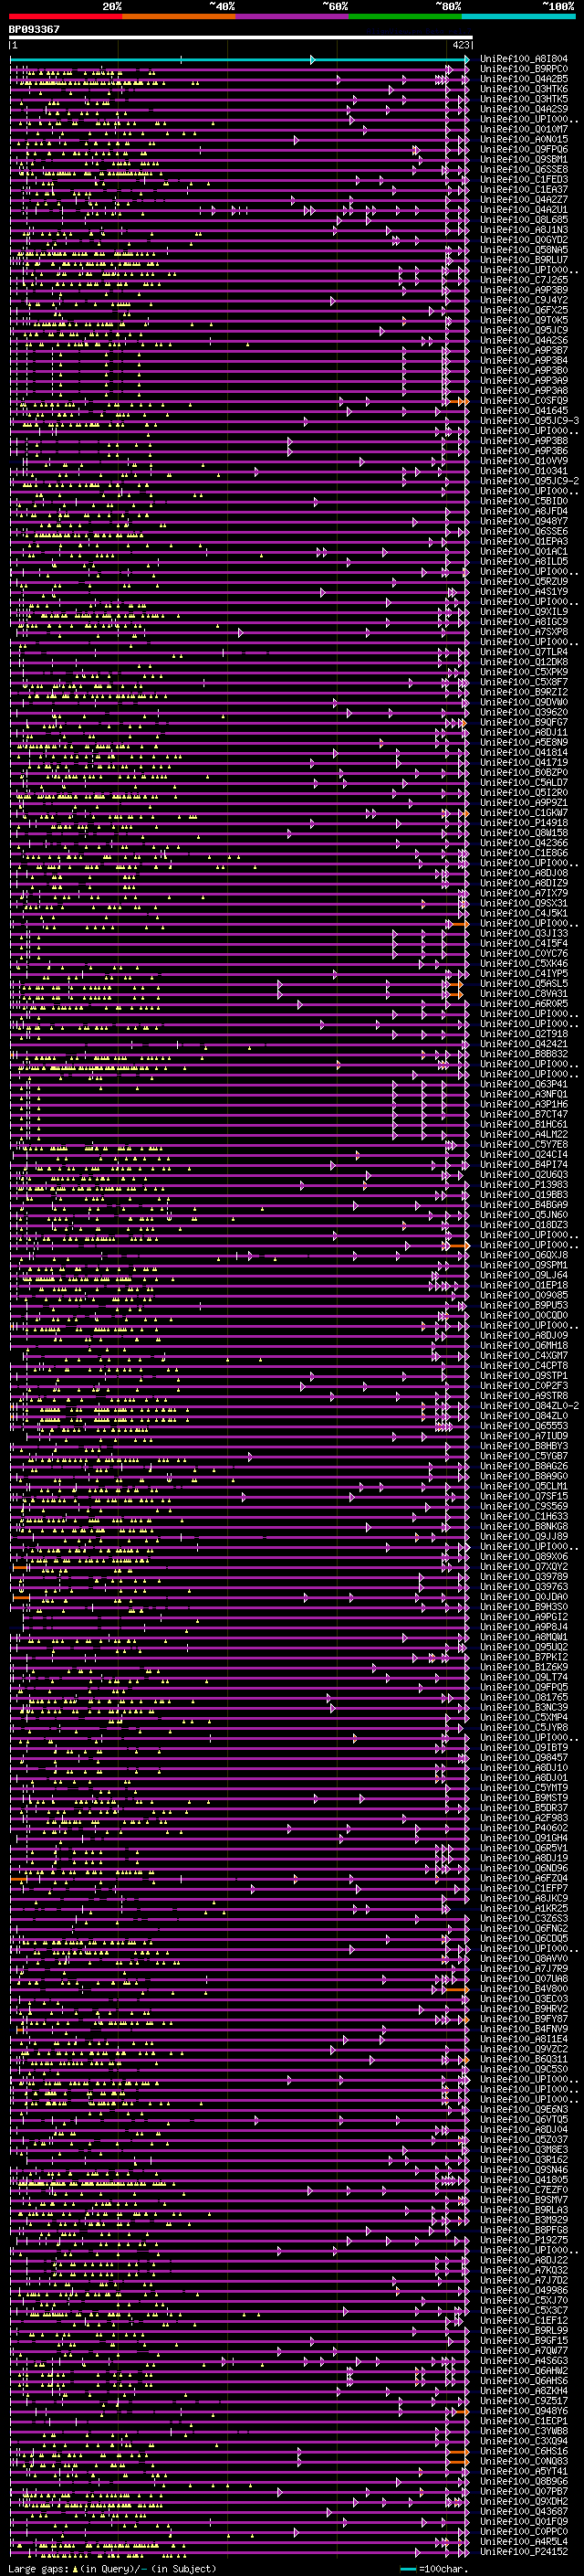Click the label UniRef100_A6R0R5
Image resolution: width=584 pixels, height=2576 pixels.
tap(523, 1003)
